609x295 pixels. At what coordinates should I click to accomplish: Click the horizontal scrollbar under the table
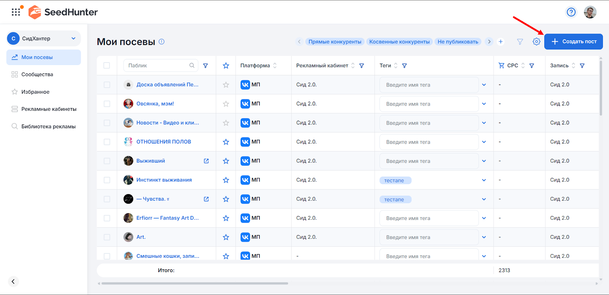coord(194,283)
